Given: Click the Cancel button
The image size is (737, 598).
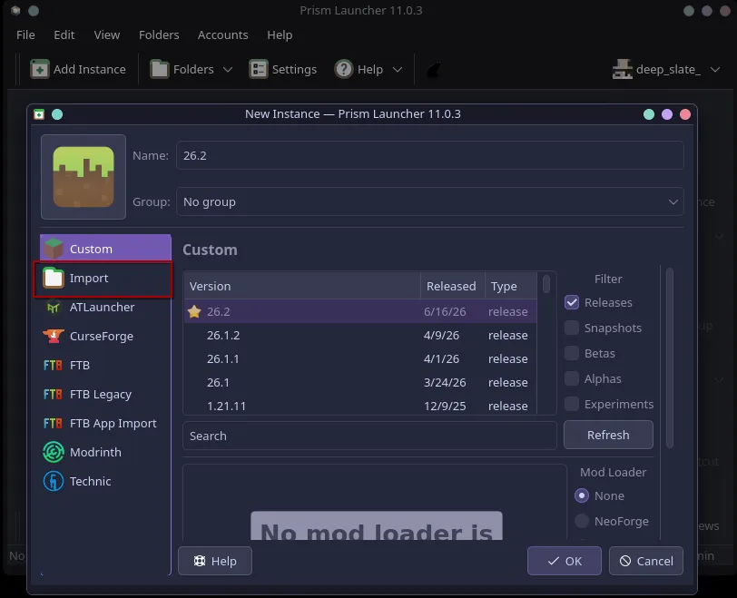Looking at the screenshot, I should click(646, 561).
